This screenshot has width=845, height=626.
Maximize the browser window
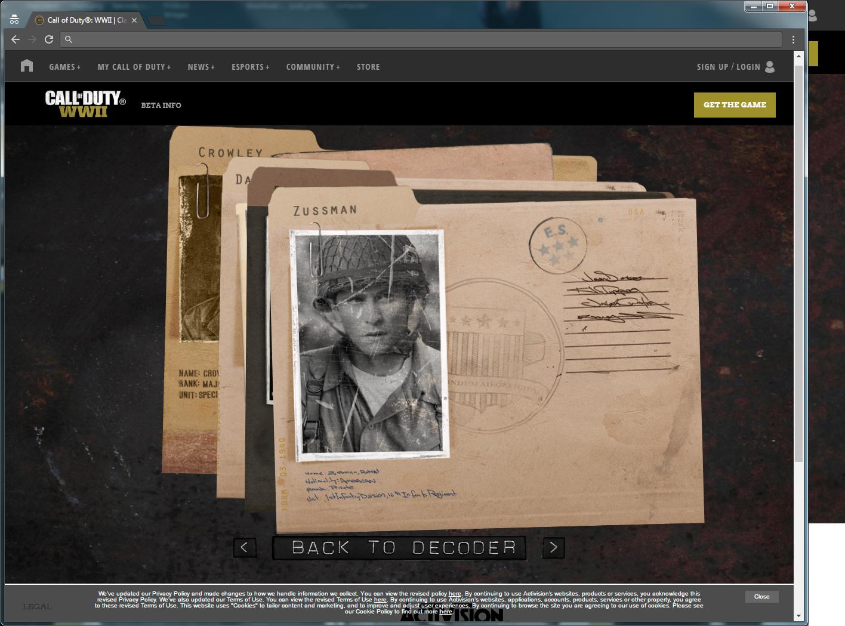(770, 6)
